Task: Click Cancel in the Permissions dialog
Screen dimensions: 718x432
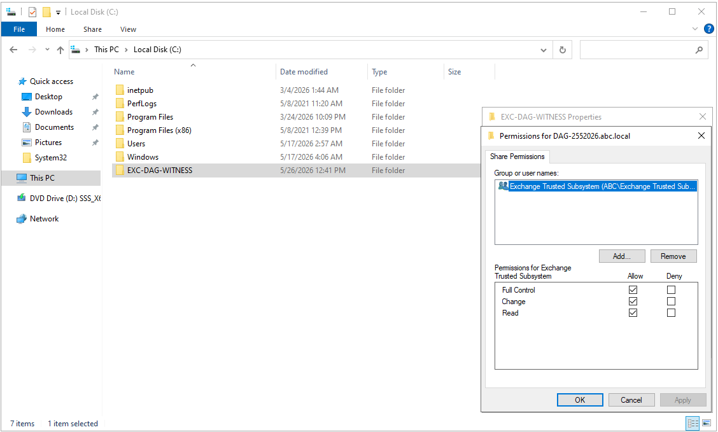Action: pyautogui.click(x=631, y=400)
